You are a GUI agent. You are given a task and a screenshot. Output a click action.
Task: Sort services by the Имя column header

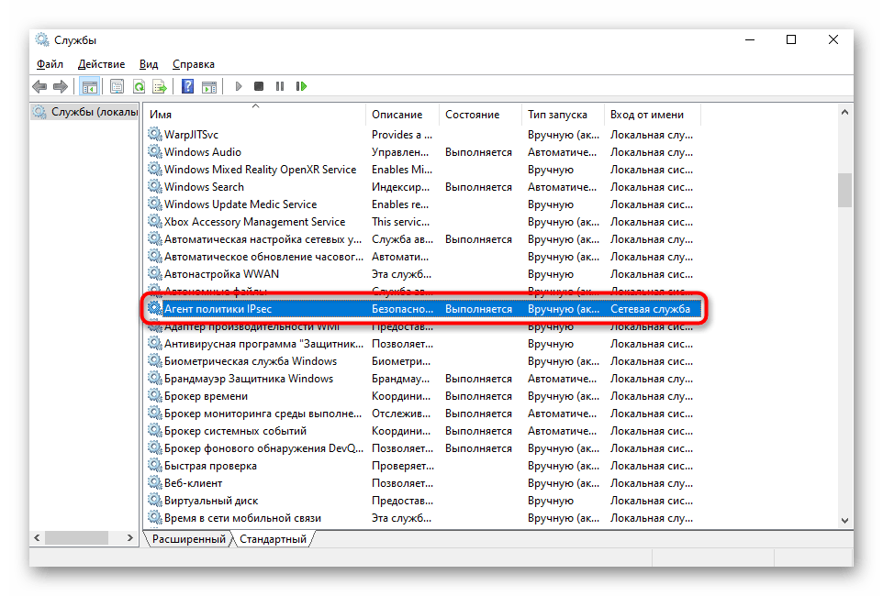pyautogui.click(x=254, y=115)
